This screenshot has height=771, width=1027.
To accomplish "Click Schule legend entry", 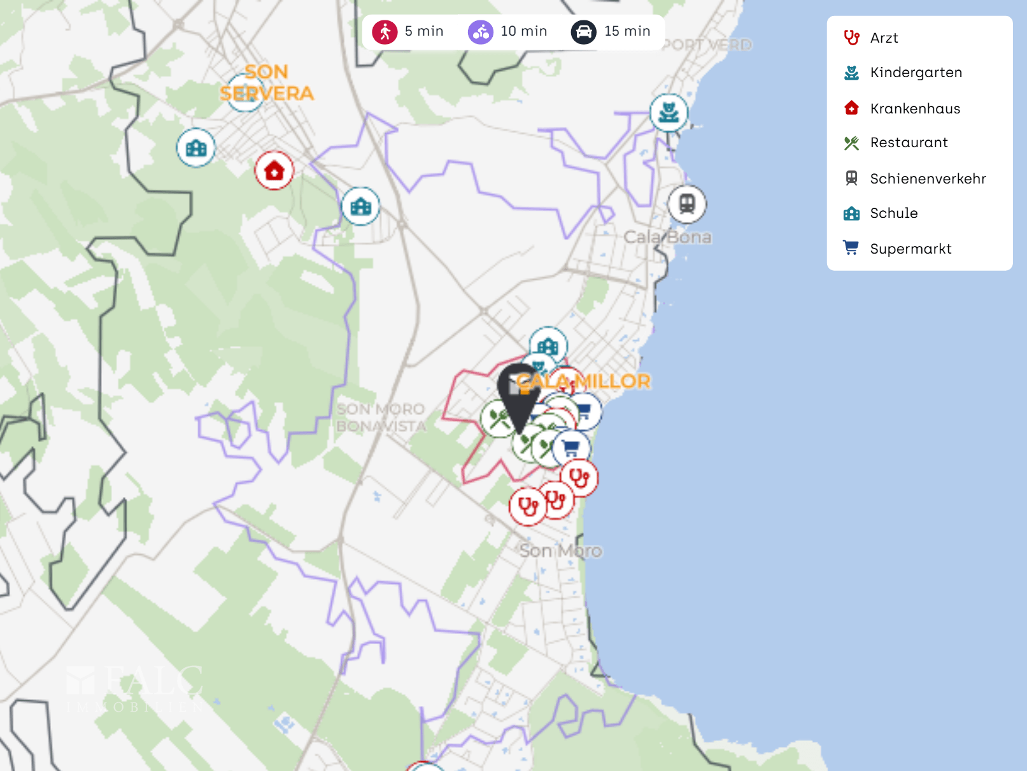I will (x=893, y=213).
